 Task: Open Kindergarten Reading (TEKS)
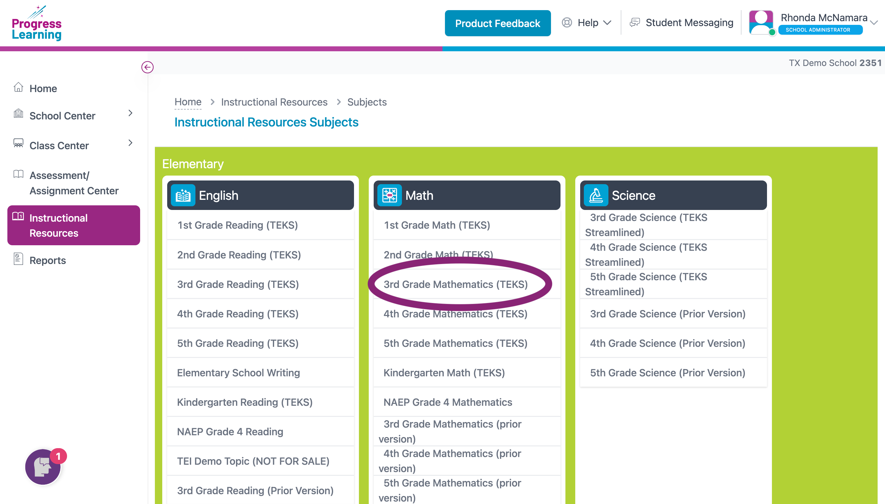260,402
